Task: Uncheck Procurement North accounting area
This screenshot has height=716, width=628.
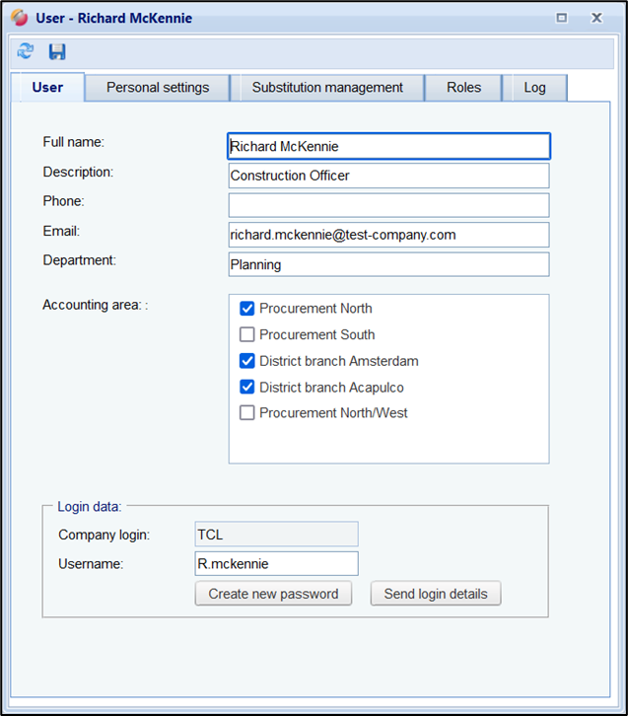Action: [247, 309]
